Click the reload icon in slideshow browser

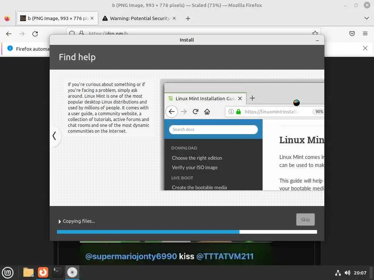pyautogui.click(x=195, y=112)
